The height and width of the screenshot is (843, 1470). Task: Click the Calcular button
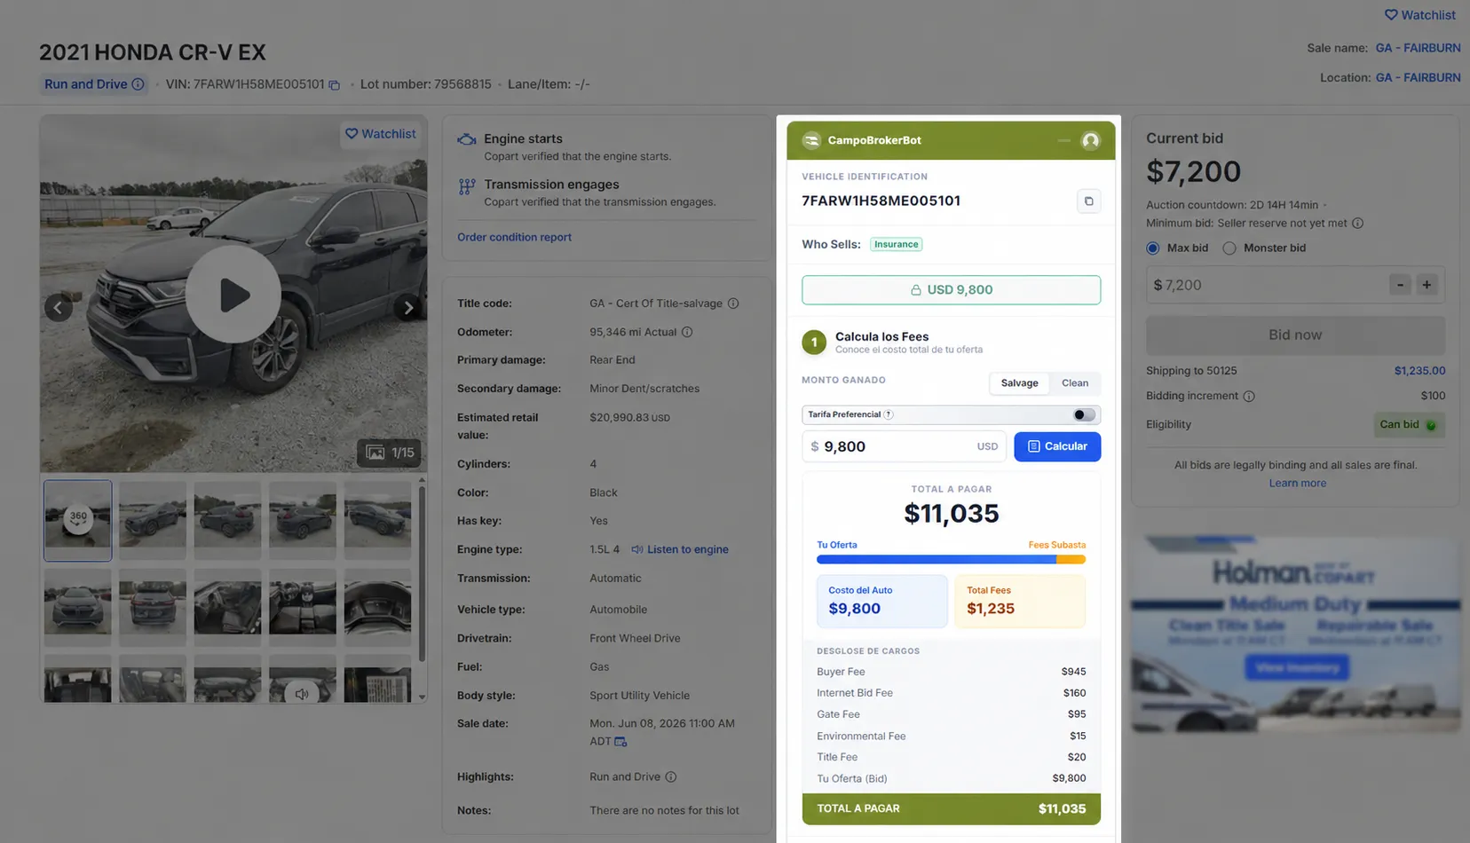(1057, 446)
